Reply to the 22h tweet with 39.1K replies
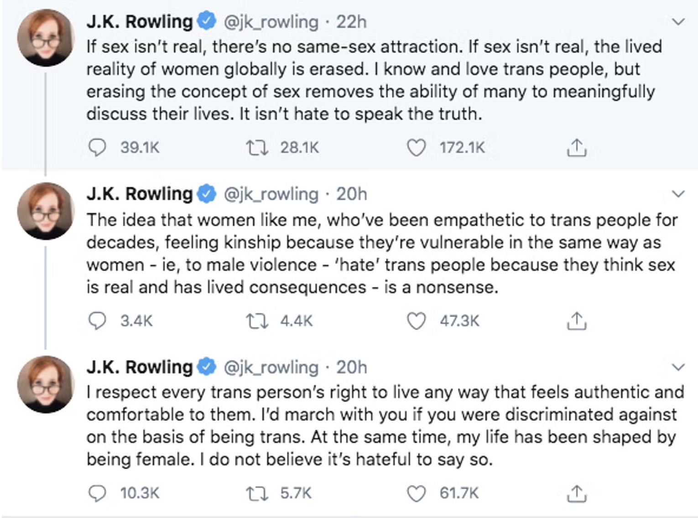The width and height of the screenshot is (698, 518). point(97,148)
